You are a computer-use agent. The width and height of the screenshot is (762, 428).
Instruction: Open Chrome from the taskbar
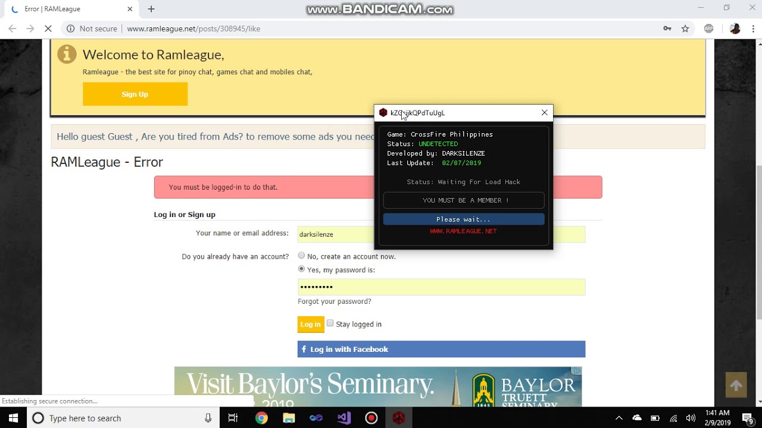click(x=261, y=418)
